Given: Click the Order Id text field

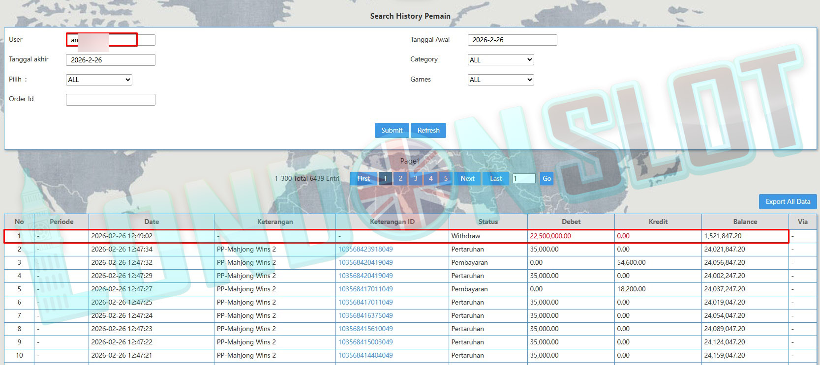Looking at the screenshot, I should (x=111, y=100).
